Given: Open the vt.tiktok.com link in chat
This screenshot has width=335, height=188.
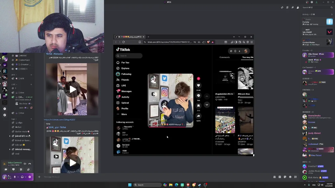Looking at the screenshot, I should [59, 120].
